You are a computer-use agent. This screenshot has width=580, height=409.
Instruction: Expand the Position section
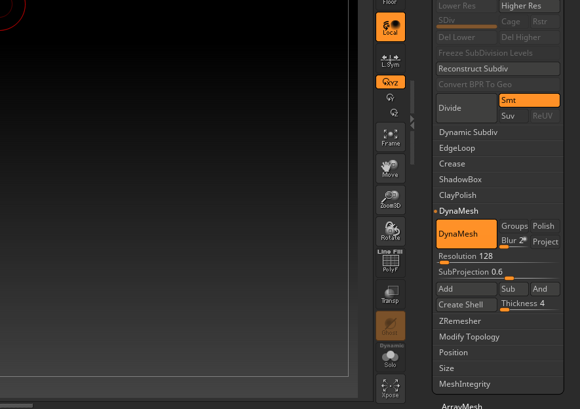tap(498, 353)
